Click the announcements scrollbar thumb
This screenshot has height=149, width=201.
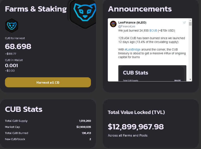point(190,24)
